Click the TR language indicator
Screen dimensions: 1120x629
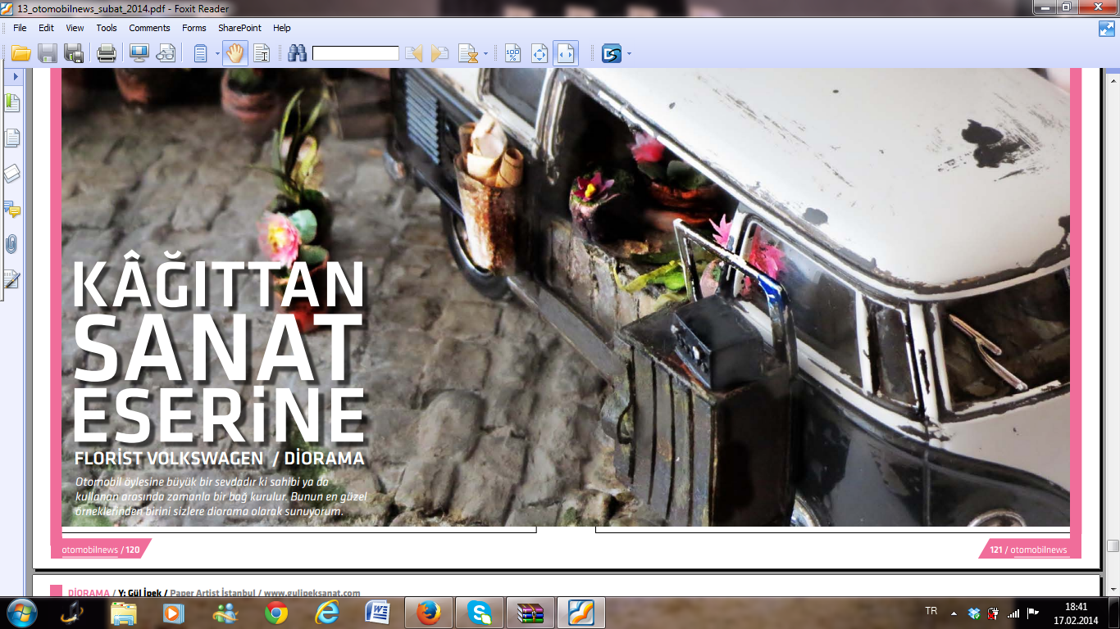tap(931, 612)
